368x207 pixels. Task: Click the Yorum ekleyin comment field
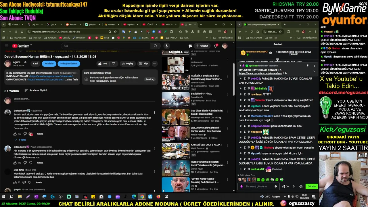(x=84, y=99)
